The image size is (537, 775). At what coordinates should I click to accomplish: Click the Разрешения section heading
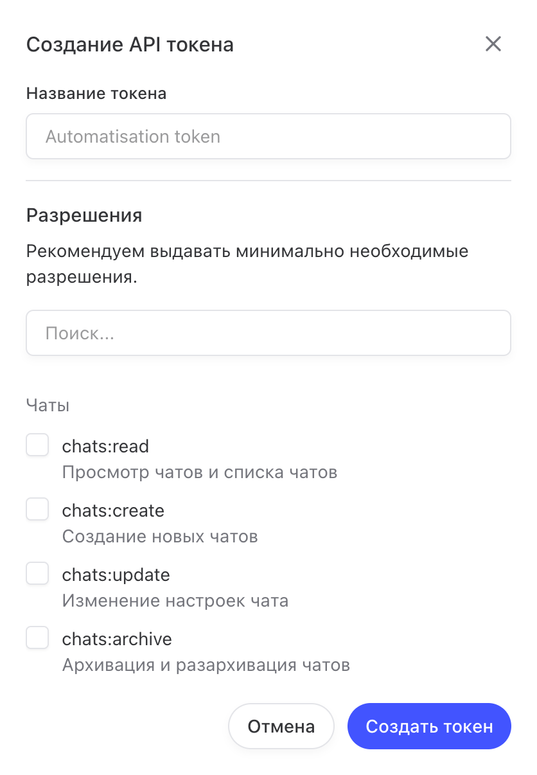(x=84, y=215)
